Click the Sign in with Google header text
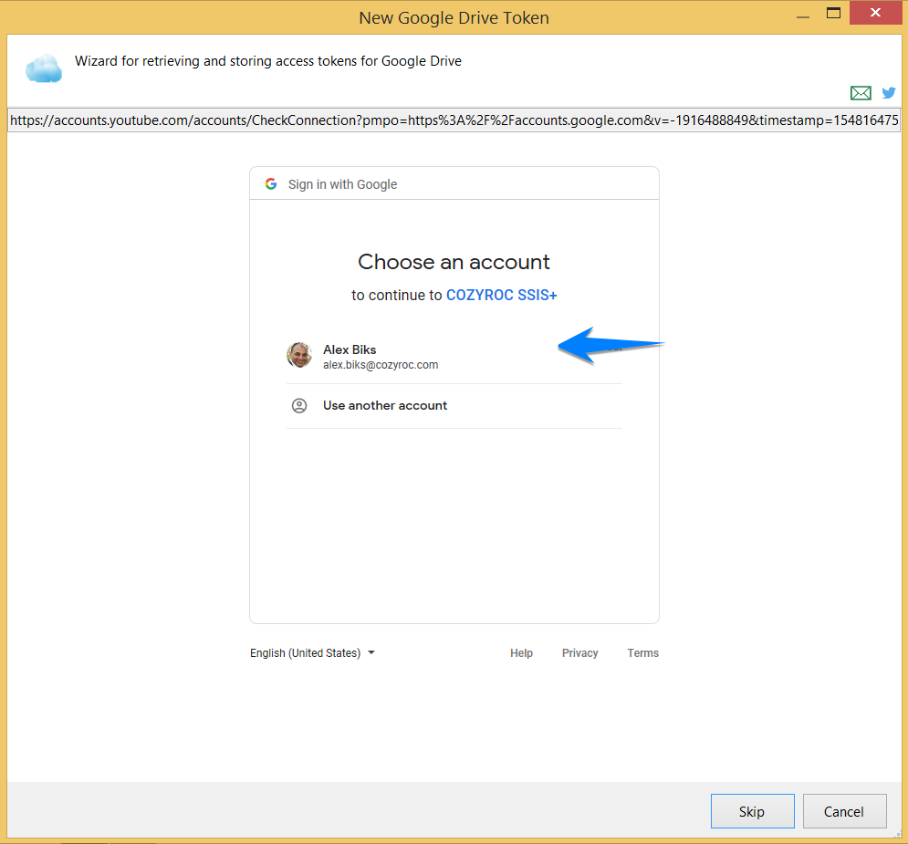 [x=342, y=184]
